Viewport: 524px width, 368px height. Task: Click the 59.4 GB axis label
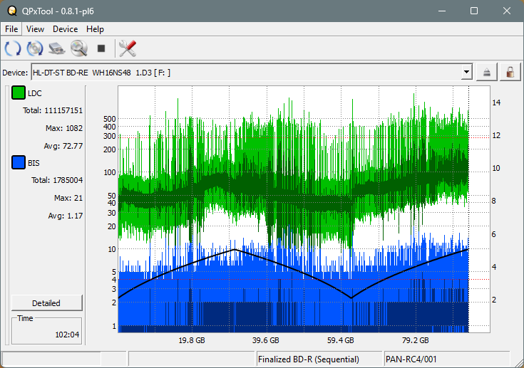(341, 340)
